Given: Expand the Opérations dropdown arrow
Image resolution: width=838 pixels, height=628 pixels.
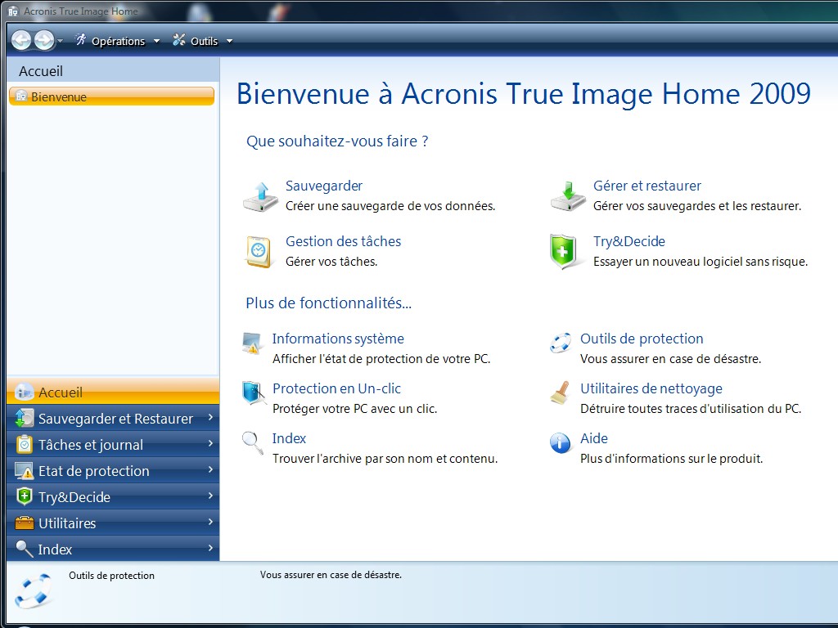Looking at the screenshot, I should [156, 41].
